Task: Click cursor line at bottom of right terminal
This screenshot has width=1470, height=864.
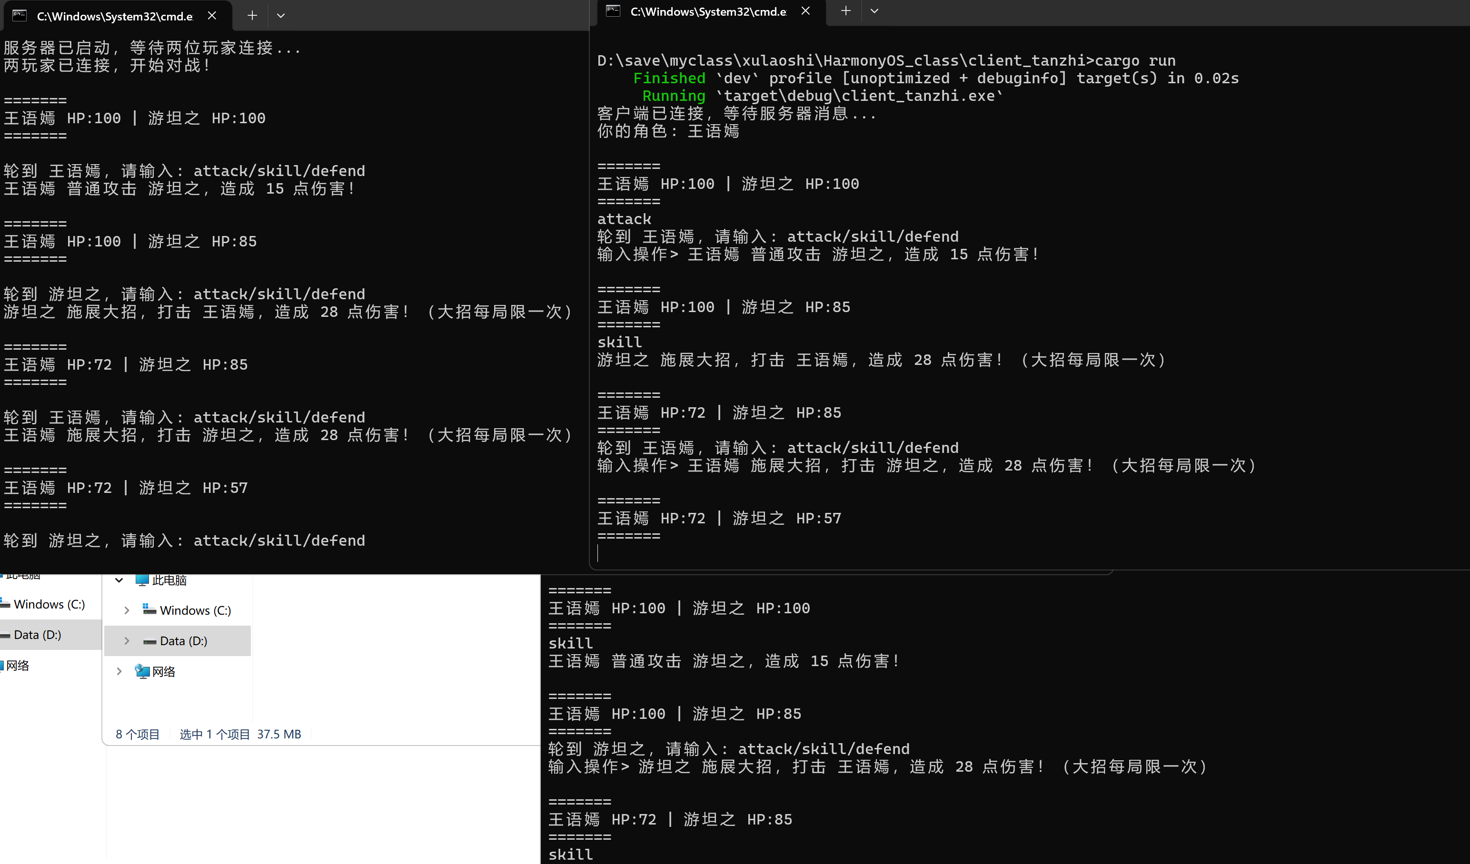Action: click(x=598, y=553)
